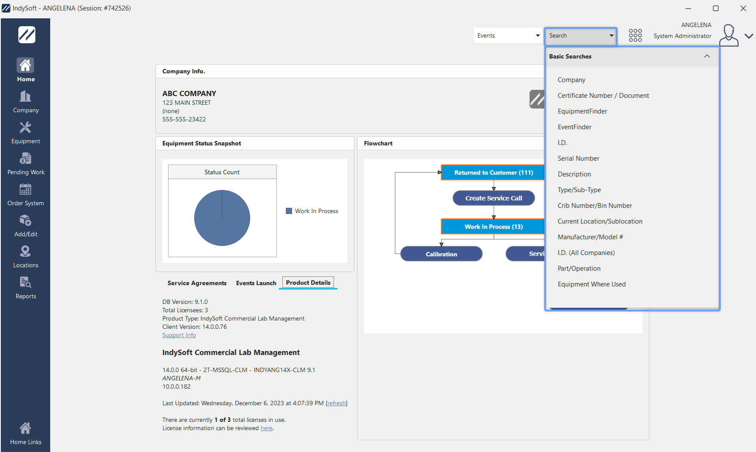Screen dimensions: 756x452
Task: Click the IndySoft logo in the sidebar
Action: pyautogui.click(x=27, y=35)
